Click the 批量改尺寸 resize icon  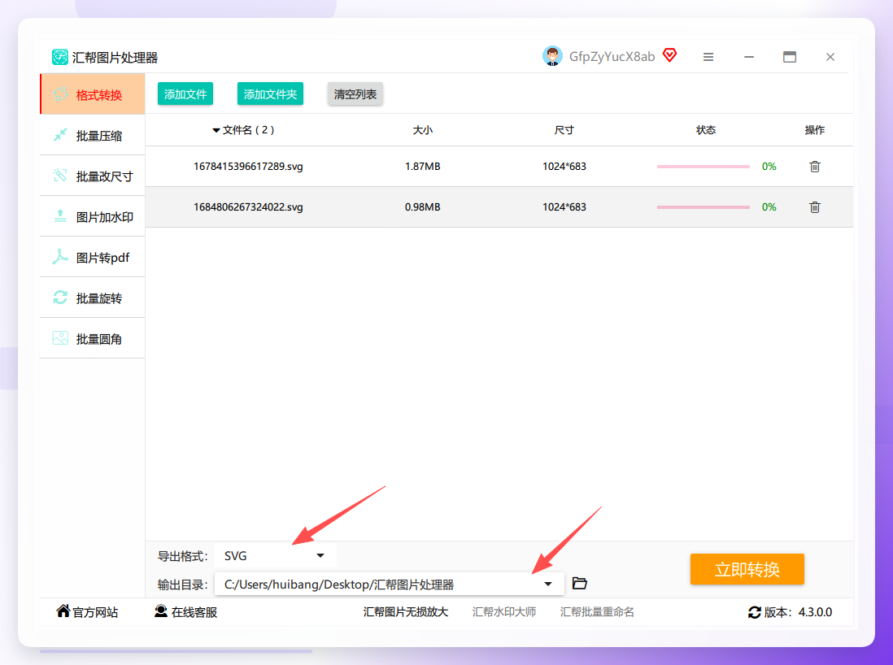(x=60, y=176)
